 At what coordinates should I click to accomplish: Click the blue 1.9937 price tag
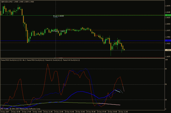168,40
